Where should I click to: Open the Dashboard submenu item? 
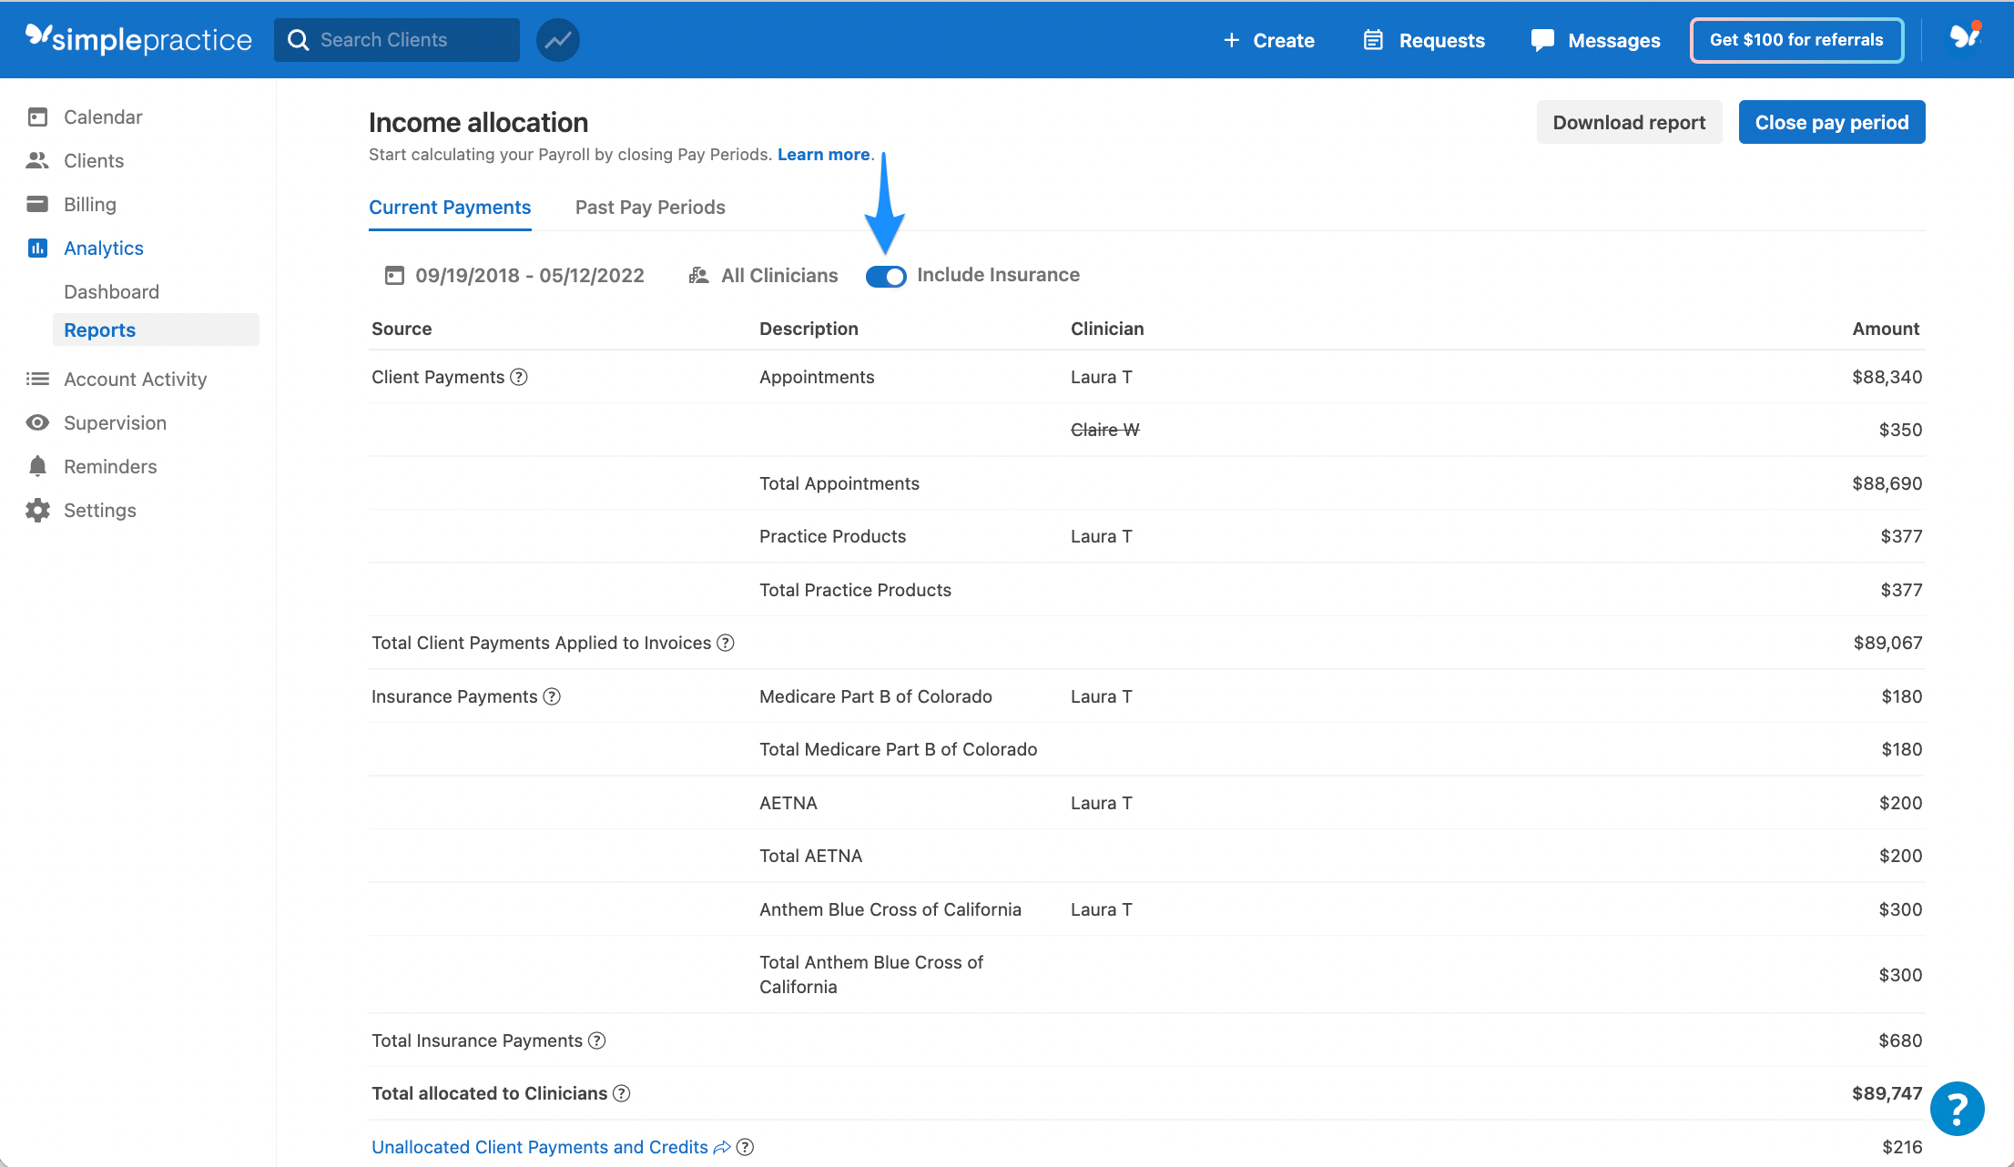tap(111, 291)
